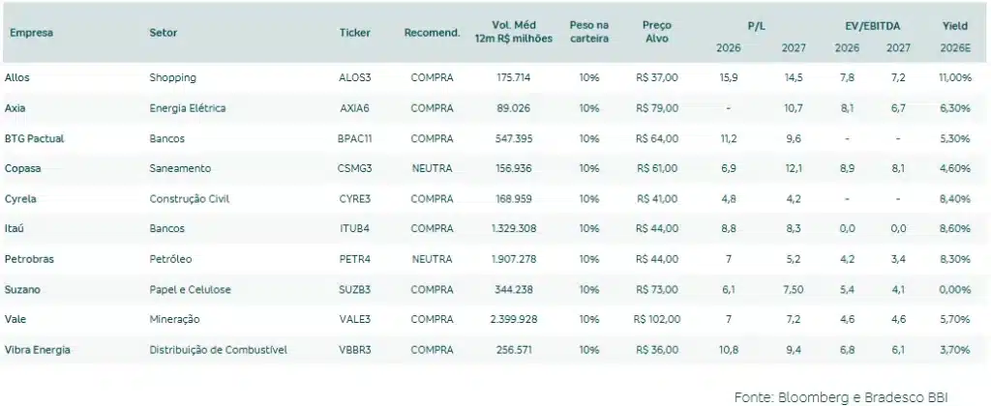The height and width of the screenshot is (406, 991).
Task: Select the PETR4 ticker cell
Action: [355, 258]
